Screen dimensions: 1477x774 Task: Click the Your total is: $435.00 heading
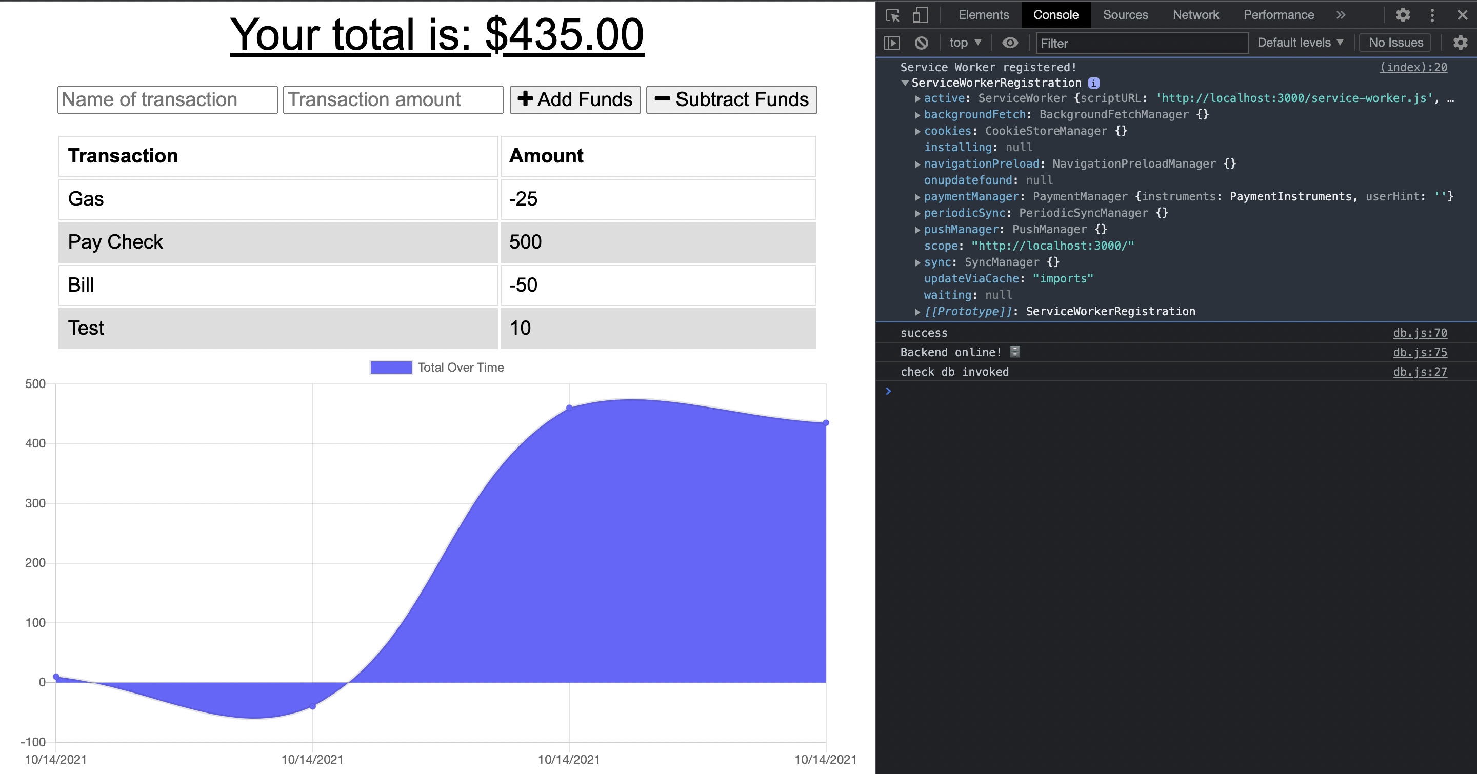point(437,35)
